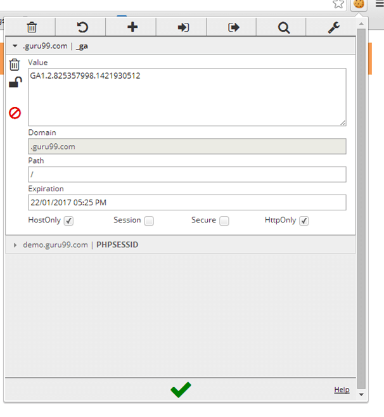The height and width of the screenshot is (417, 384).
Task: Open the Help link
Action: pos(342,390)
